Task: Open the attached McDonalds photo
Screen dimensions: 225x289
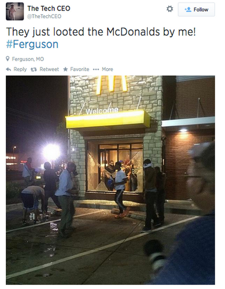Action: (x=110, y=180)
